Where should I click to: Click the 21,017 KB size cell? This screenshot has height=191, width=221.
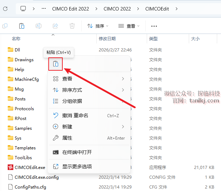click(204, 167)
